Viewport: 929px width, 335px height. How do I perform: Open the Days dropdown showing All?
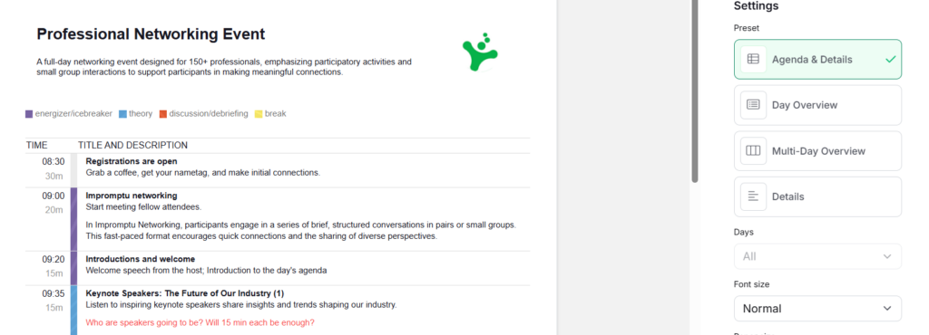click(x=817, y=256)
